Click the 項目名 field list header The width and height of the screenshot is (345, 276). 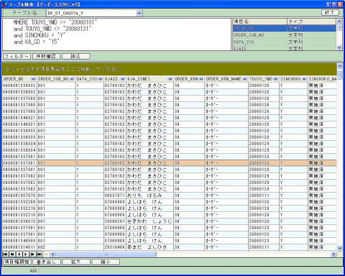(x=259, y=22)
